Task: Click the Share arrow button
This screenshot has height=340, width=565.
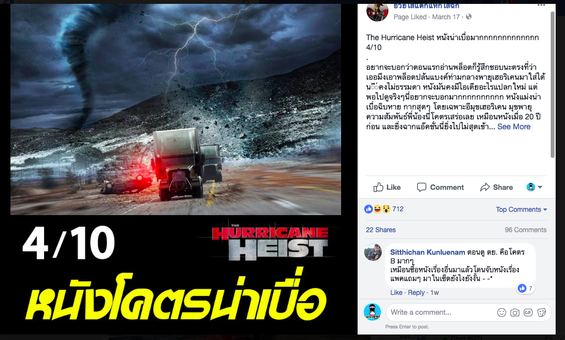Action: (x=496, y=187)
